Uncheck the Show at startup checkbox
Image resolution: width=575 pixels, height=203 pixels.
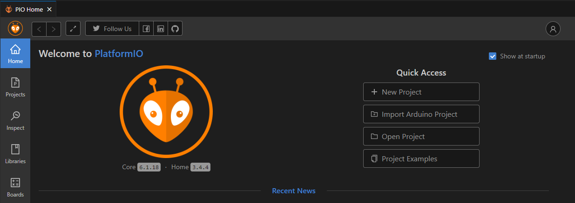(x=493, y=56)
